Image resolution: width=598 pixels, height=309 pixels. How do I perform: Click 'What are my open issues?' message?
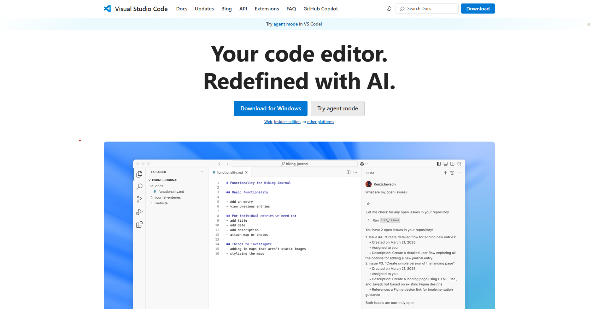coord(386,192)
